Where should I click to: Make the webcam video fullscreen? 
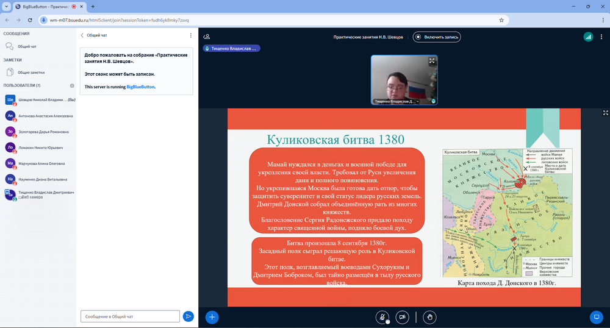point(432,61)
